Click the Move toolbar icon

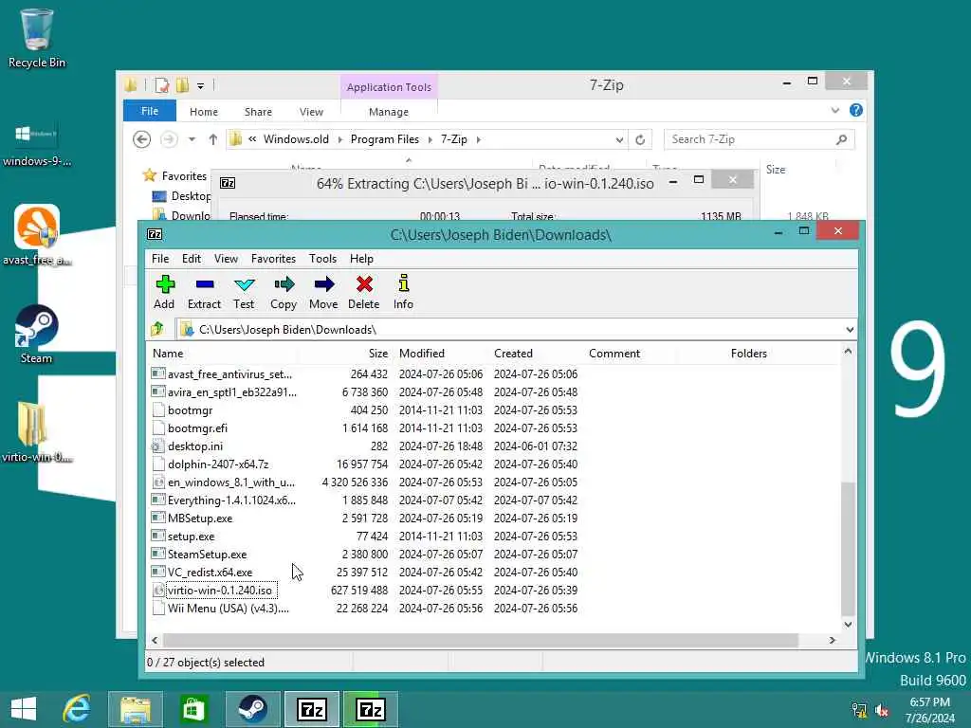324,292
